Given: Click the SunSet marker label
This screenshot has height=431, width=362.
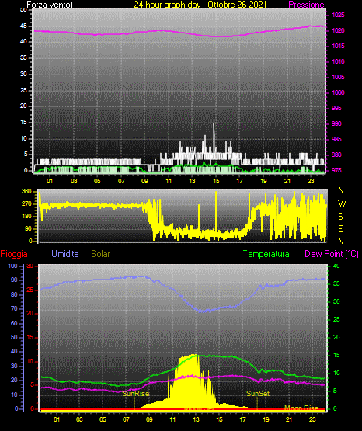Looking at the screenshot, I should (x=258, y=394).
